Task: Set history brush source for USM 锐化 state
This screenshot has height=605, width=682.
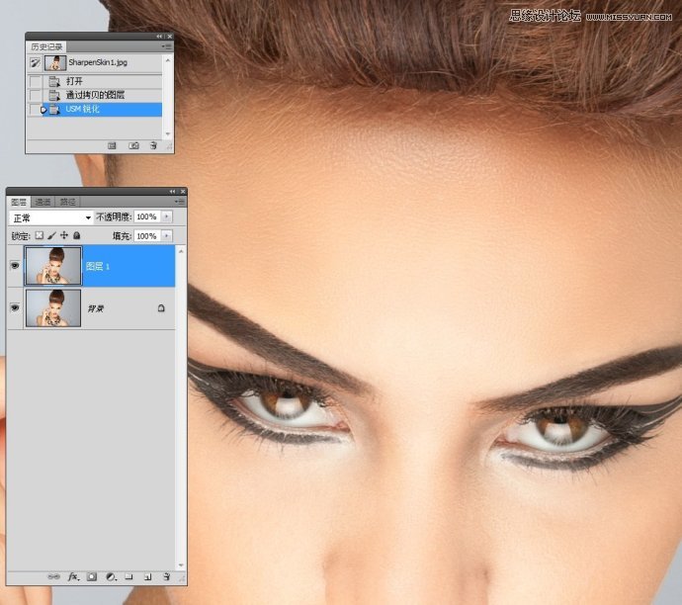Action: click(36, 109)
